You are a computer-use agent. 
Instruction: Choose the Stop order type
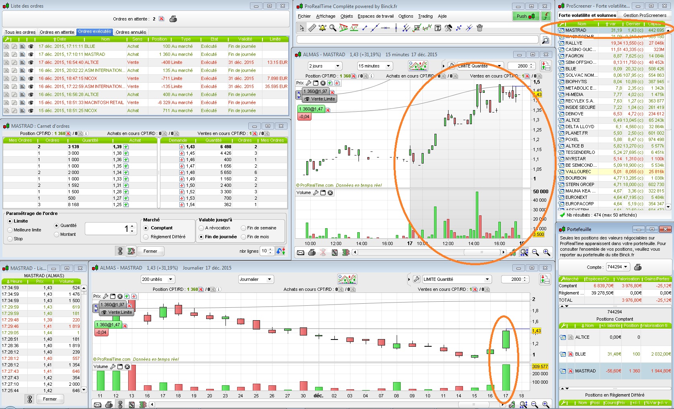pyautogui.click(x=10, y=239)
